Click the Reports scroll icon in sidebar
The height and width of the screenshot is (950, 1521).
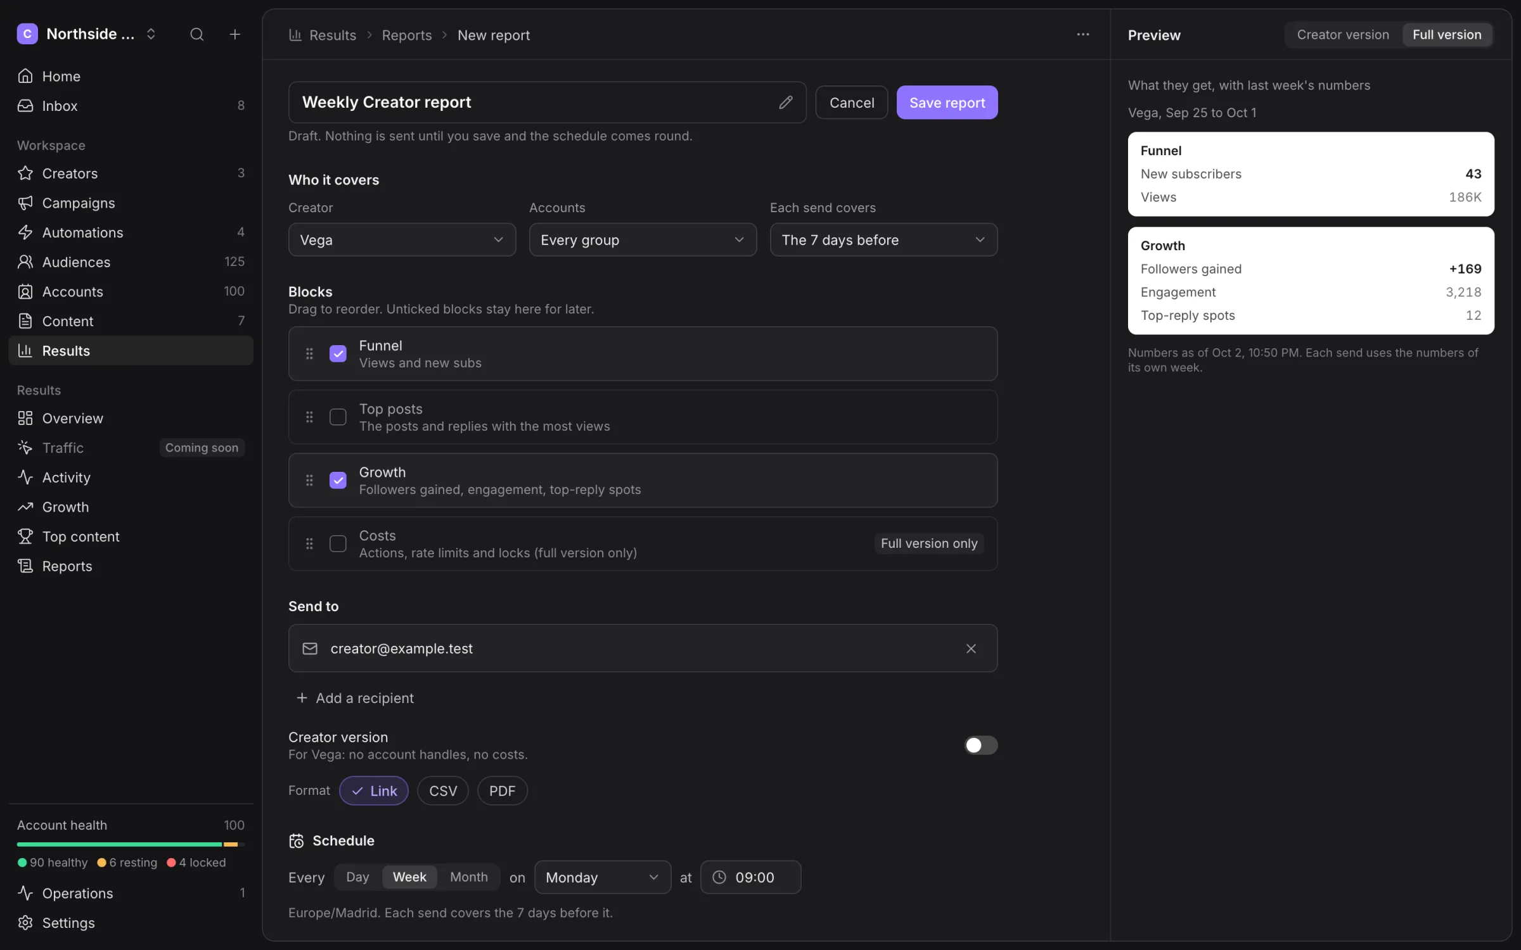[x=25, y=566]
